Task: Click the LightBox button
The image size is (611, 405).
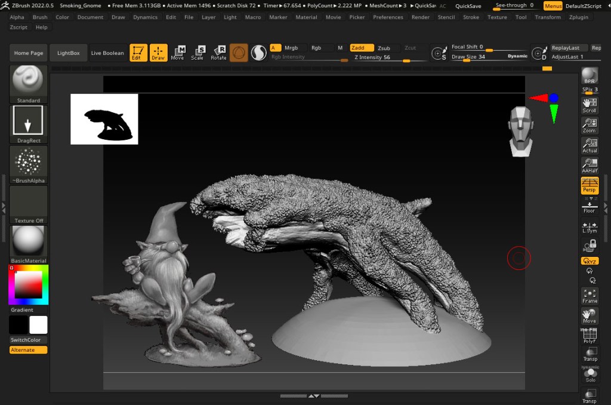Action: (x=68, y=53)
